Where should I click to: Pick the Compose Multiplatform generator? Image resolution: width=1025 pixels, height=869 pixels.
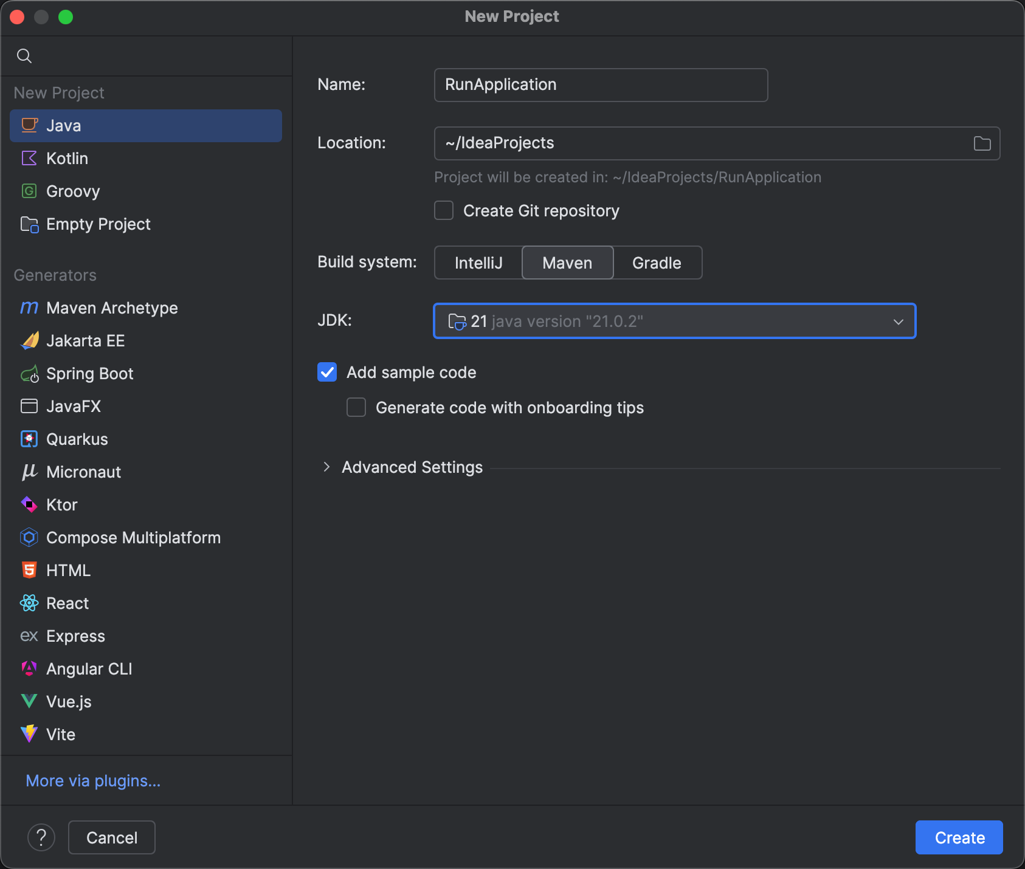pyautogui.click(x=133, y=537)
